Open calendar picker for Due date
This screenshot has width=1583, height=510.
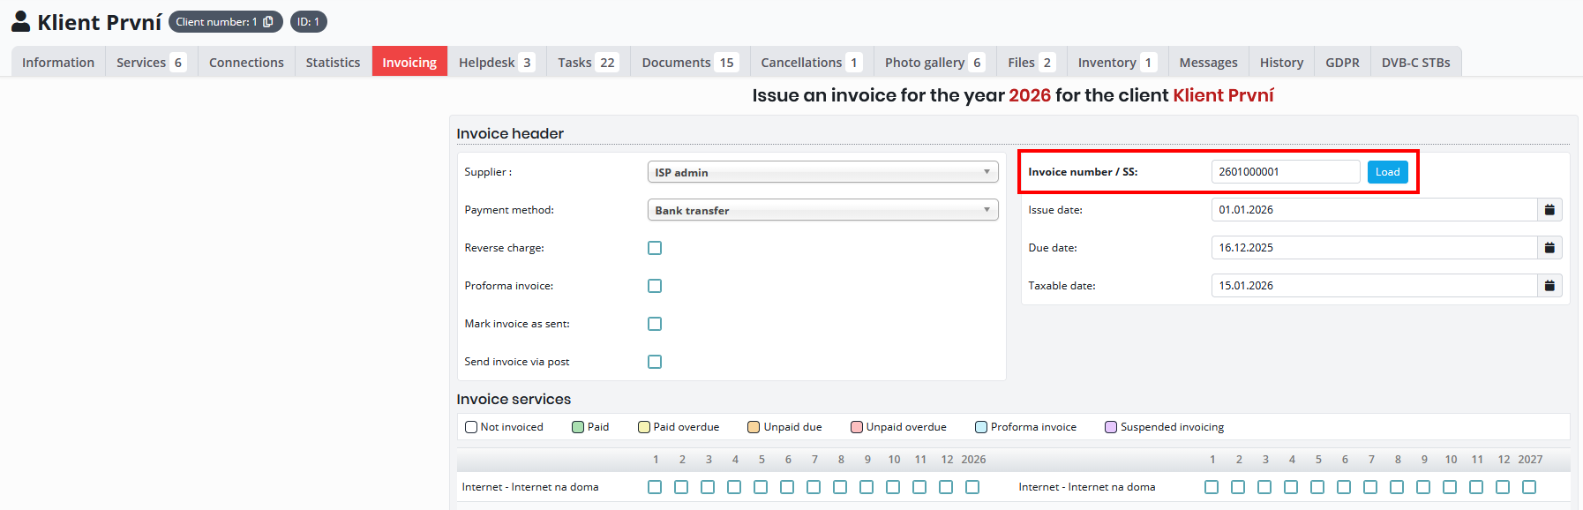[x=1549, y=248]
